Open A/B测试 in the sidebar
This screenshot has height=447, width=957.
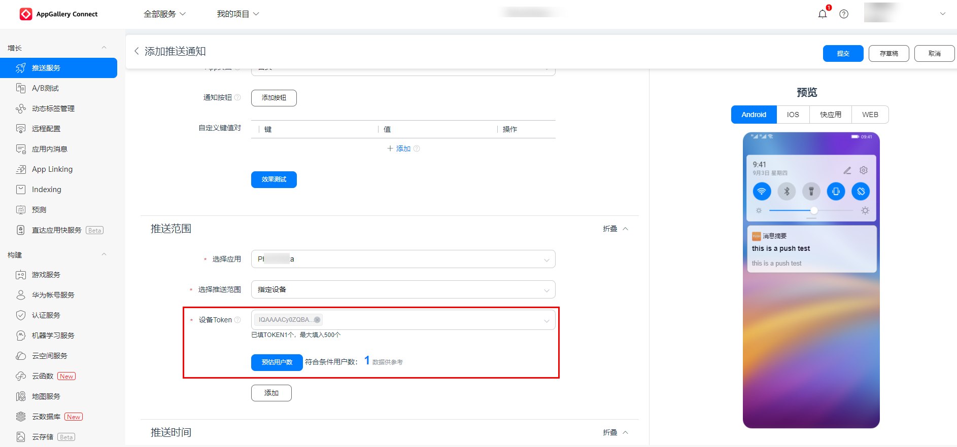pos(45,88)
